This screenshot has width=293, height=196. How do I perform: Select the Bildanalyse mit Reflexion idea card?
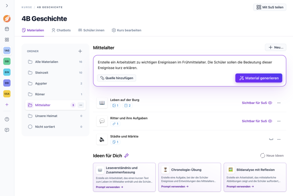coord(255,177)
